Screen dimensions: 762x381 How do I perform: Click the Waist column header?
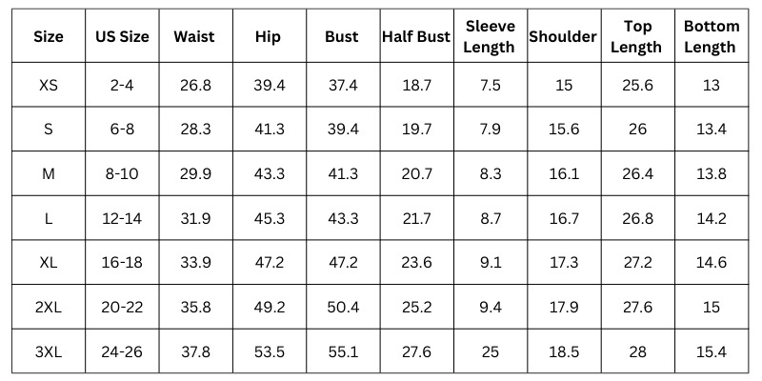coord(194,36)
